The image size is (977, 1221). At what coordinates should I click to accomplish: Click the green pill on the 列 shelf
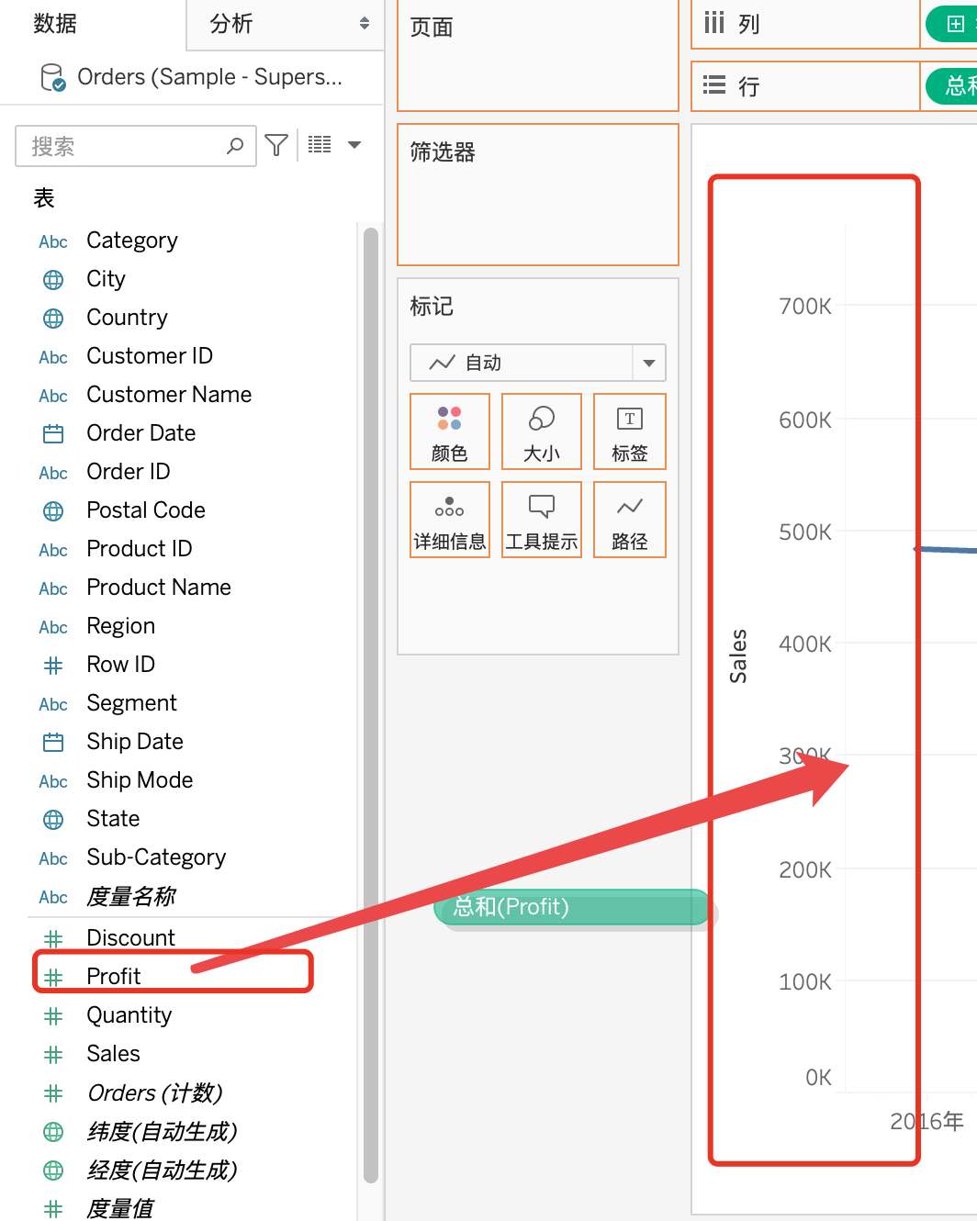(953, 24)
